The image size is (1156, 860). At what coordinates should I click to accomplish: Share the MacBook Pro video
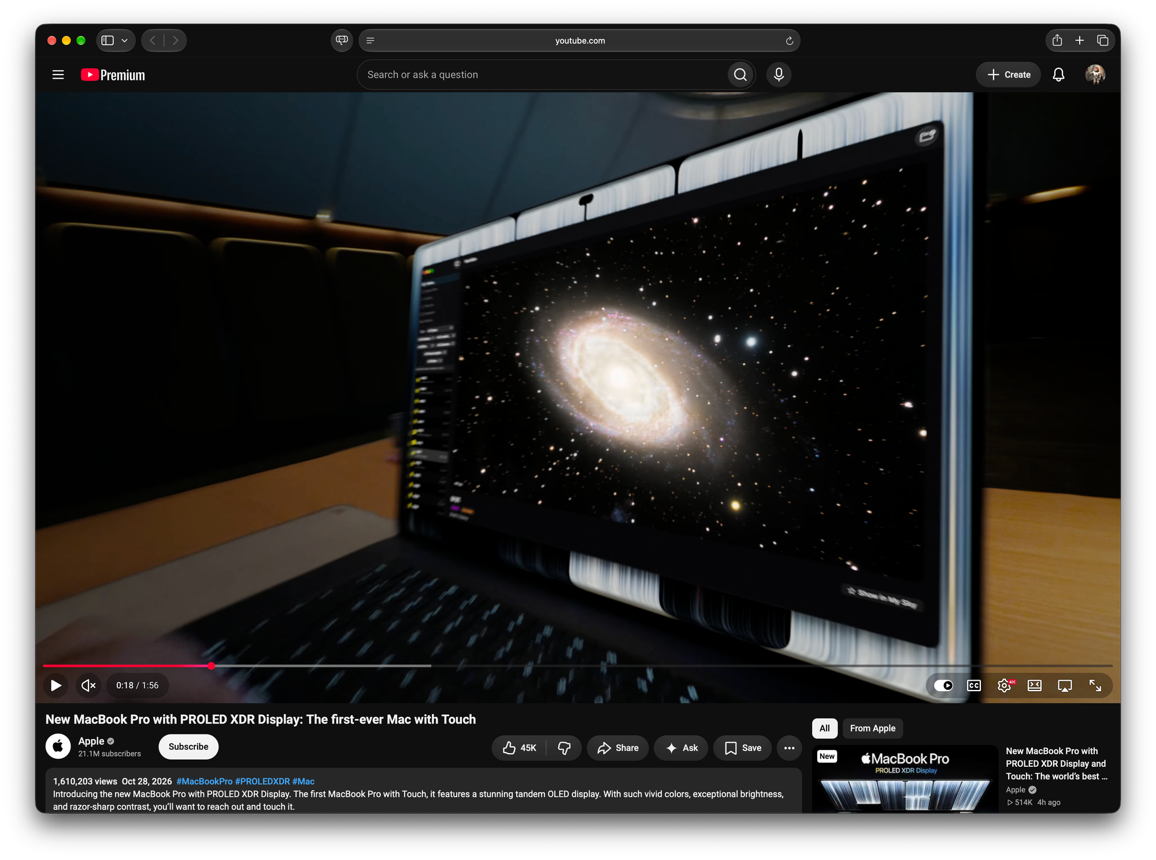(x=618, y=748)
